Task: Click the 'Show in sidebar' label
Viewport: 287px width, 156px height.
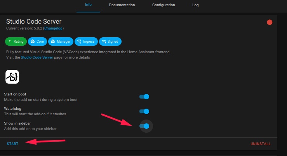Action: click(x=17, y=123)
